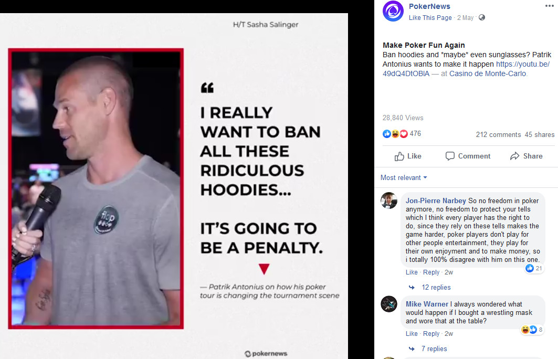Click the Share arrow button

tap(527, 156)
